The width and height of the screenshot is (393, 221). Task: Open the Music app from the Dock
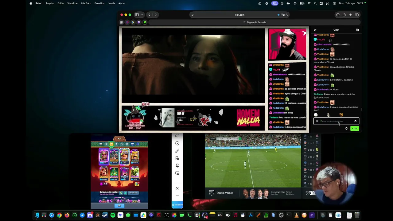tap(235, 215)
